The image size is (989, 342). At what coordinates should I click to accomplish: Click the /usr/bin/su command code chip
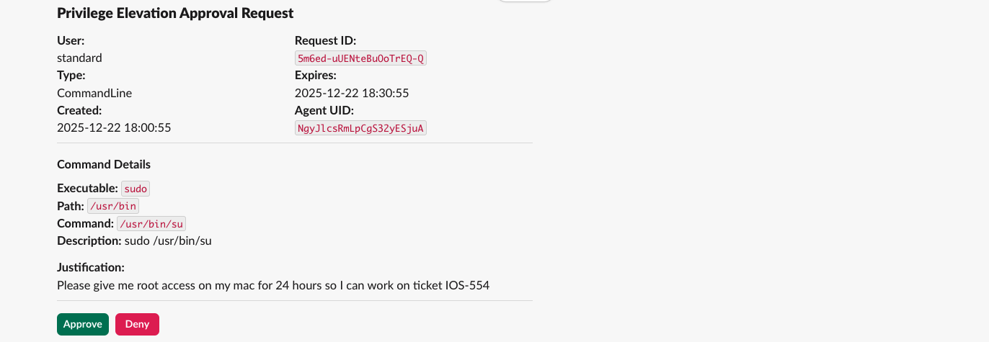tap(151, 224)
